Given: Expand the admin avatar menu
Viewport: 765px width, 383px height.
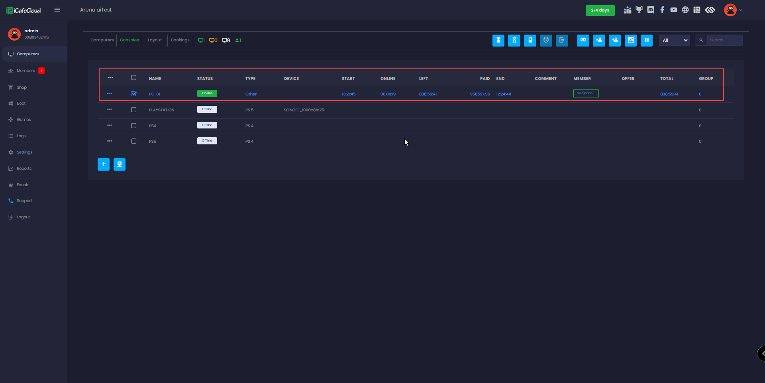Looking at the screenshot, I should point(733,10).
